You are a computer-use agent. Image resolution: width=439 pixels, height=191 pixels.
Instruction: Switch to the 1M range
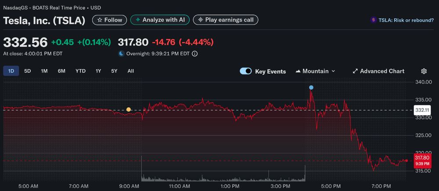[44, 71]
